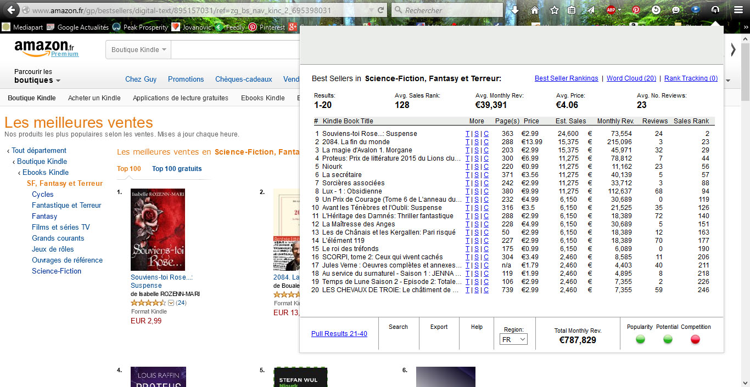Image resolution: width=750 pixels, height=387 pixels.
Task: Select Cycles in the category sidebar
Action: pos(43,195)
